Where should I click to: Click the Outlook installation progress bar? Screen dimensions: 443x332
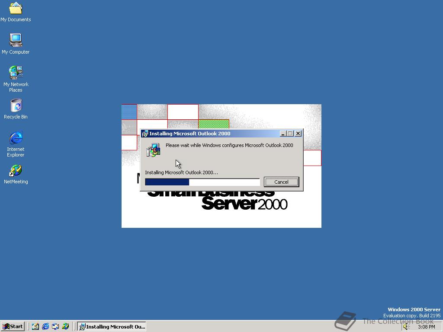click(x=202, y=182)
